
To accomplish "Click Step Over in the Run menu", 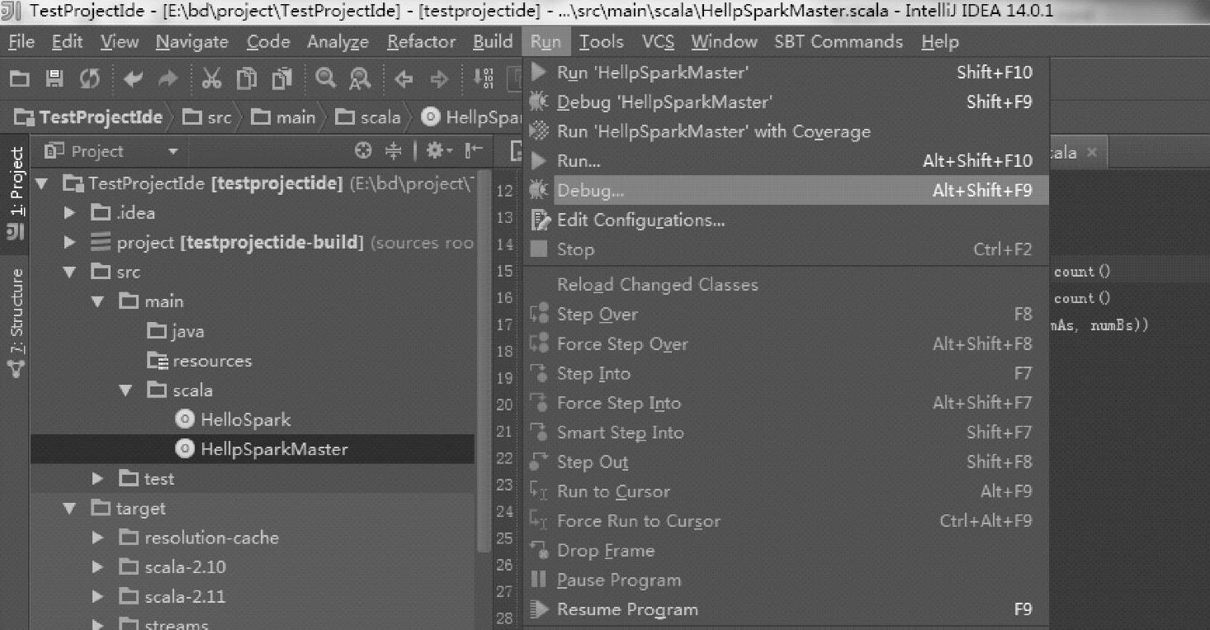I will tap(786, 315).
